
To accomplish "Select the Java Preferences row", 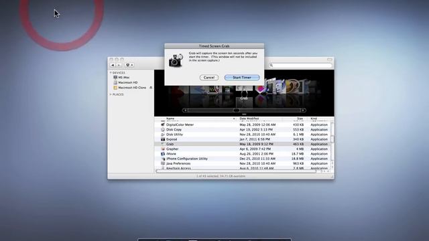I will (x=243, y=163).
